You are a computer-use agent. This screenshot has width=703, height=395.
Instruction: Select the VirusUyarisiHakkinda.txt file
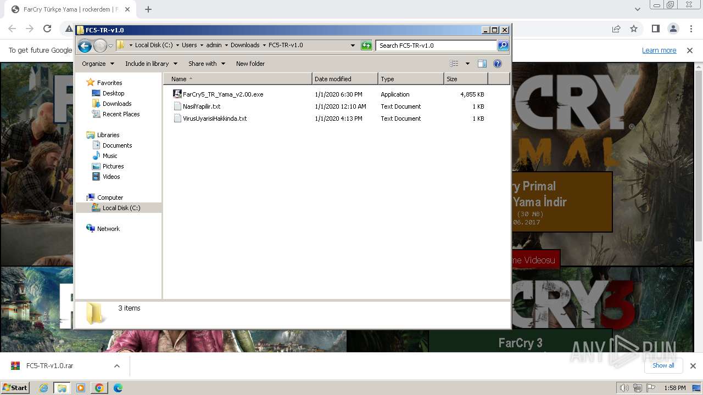[215, 119]
